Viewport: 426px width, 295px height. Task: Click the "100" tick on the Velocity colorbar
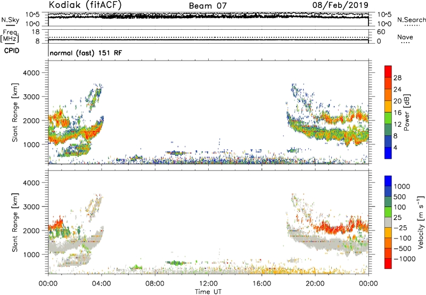coord(400,207)
